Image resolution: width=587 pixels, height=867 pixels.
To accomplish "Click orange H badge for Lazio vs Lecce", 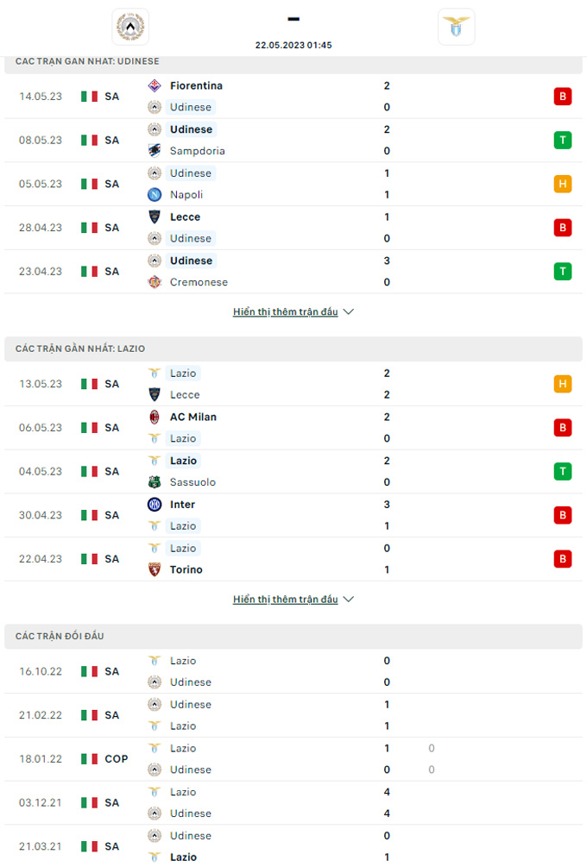I will click(563, 384).
